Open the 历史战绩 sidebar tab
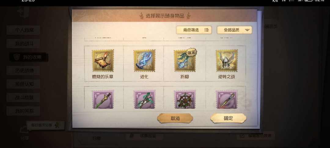 pyautogui.click(x=23, y=71)
